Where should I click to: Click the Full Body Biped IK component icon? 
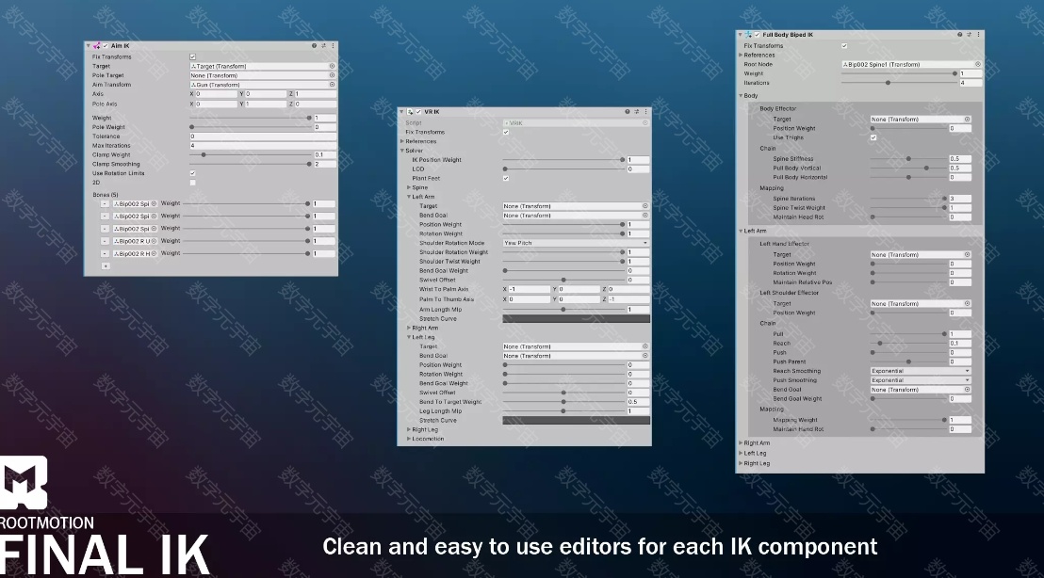748,35
